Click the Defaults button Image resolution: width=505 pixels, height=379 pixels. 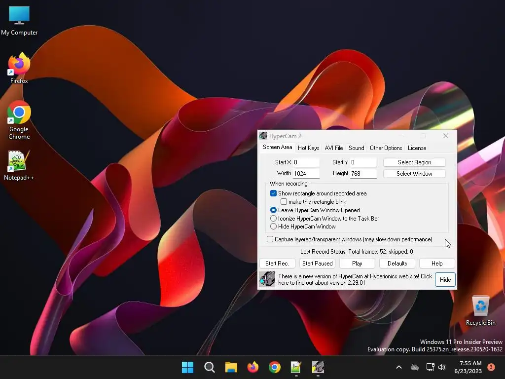[x=397, y=264]
